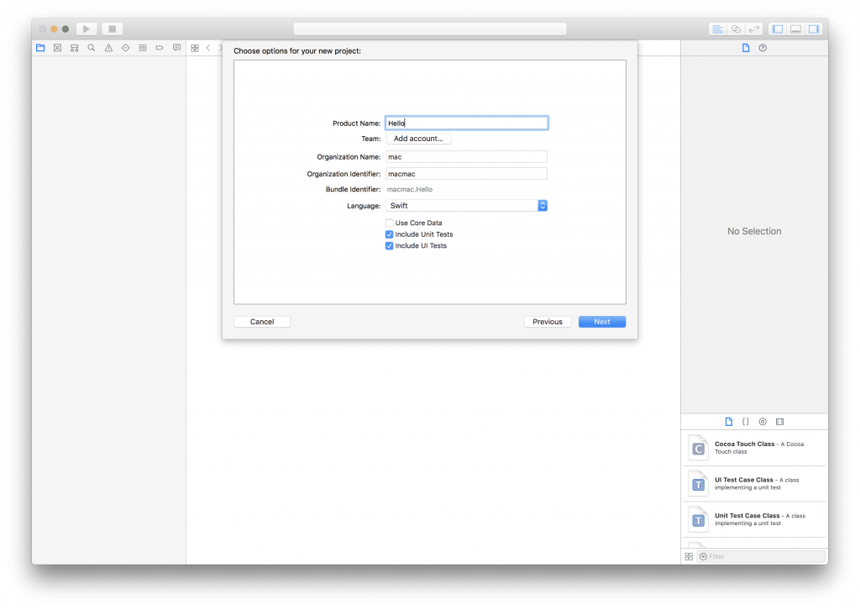Viewport: 860px width, 610px height.
Task: Click the No Selection inspector text
Action: pos(754,232)
